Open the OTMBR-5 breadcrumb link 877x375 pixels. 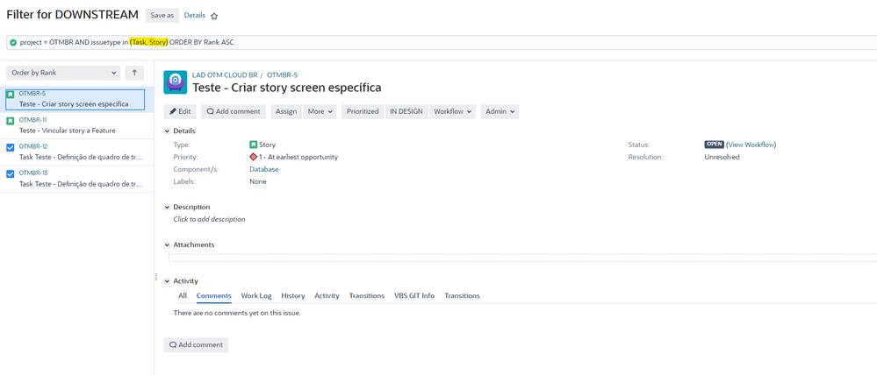click(x=283, y=74)
